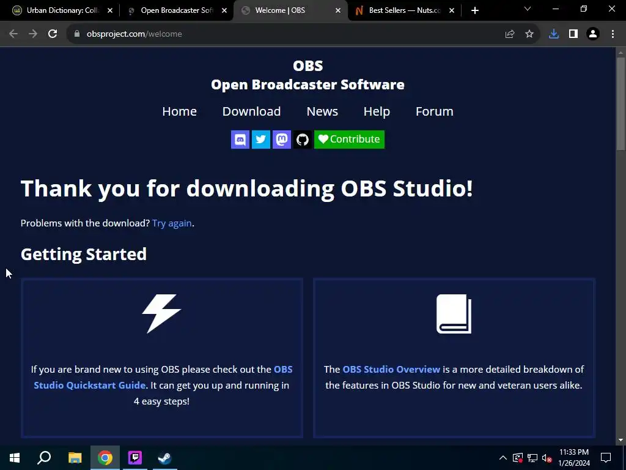Click the page vertical scrollbar thumb
Image resolution: width=626 pixels, height=470 pixels.
[x=620, y=104]
